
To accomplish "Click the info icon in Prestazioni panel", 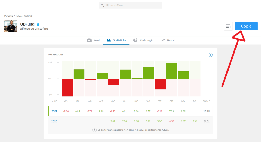I will pyautogui.click(x=211, y=55).
